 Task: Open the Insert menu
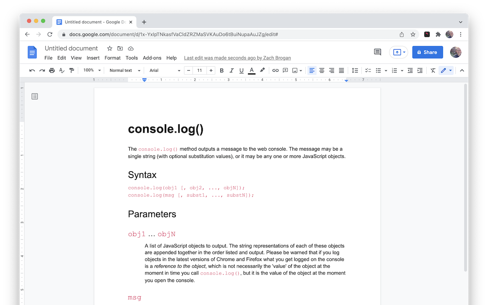pos(93,58)
